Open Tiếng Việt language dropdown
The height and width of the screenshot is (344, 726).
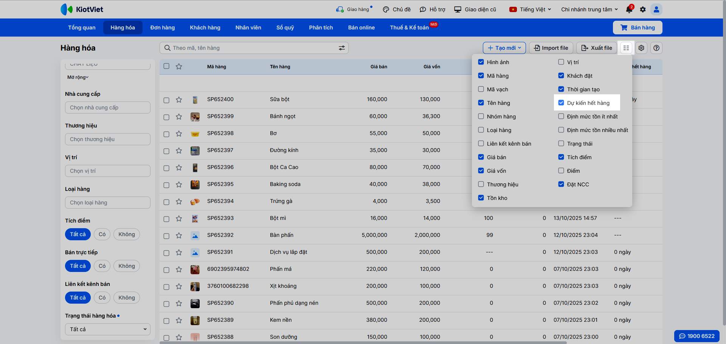530,9
